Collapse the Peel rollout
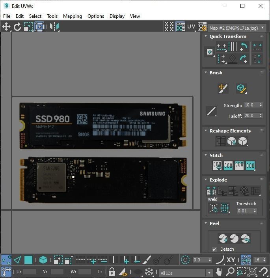The width and height of the screenshot is (270, 278). pyautogui.click(x=206, y=223)
